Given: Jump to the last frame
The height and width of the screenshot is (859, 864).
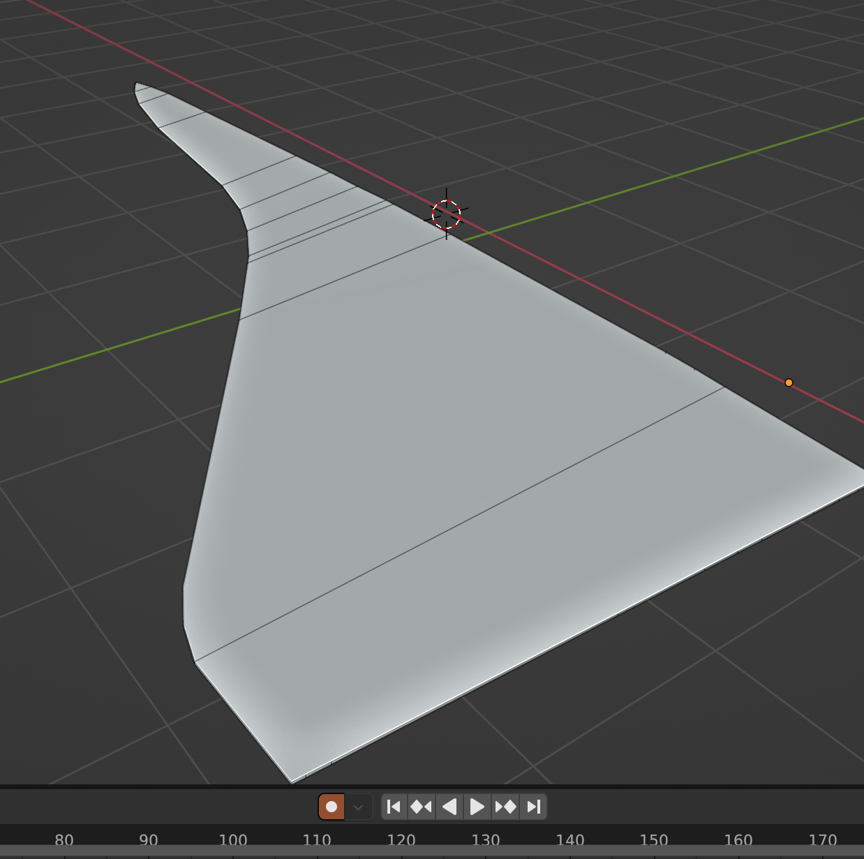Looking at the screenshot, I should pyautogui.click(x=534, y=807).
